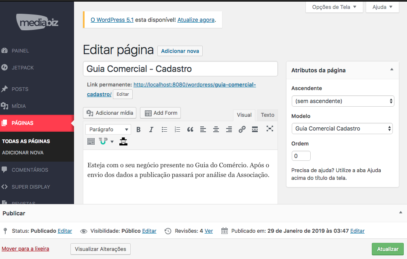
Task: Switch to Visual editor tab
Action: point(244,115)
